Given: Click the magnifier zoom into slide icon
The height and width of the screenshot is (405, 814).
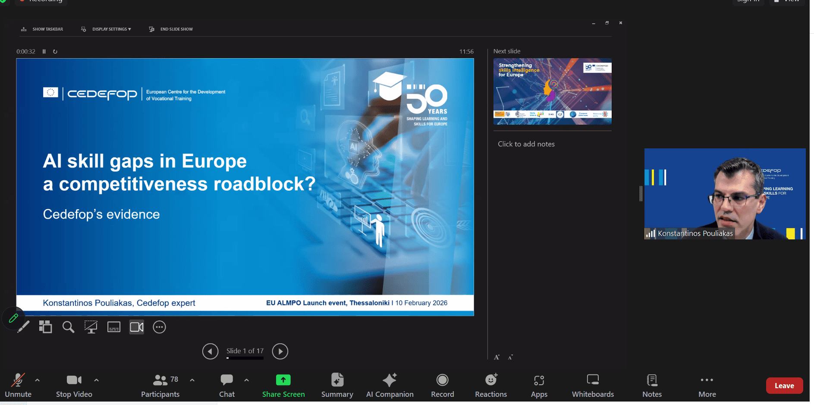Looking at the screenshot, I should pyautogui.click(x=68, y=327).
